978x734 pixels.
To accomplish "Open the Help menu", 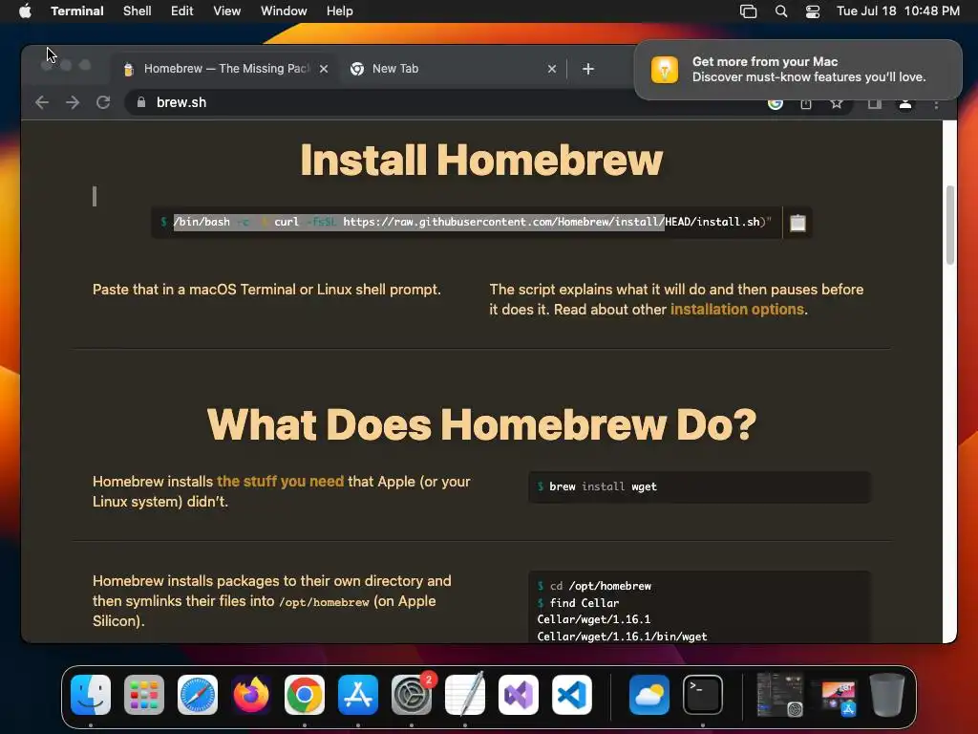I will tap(340, 11).
